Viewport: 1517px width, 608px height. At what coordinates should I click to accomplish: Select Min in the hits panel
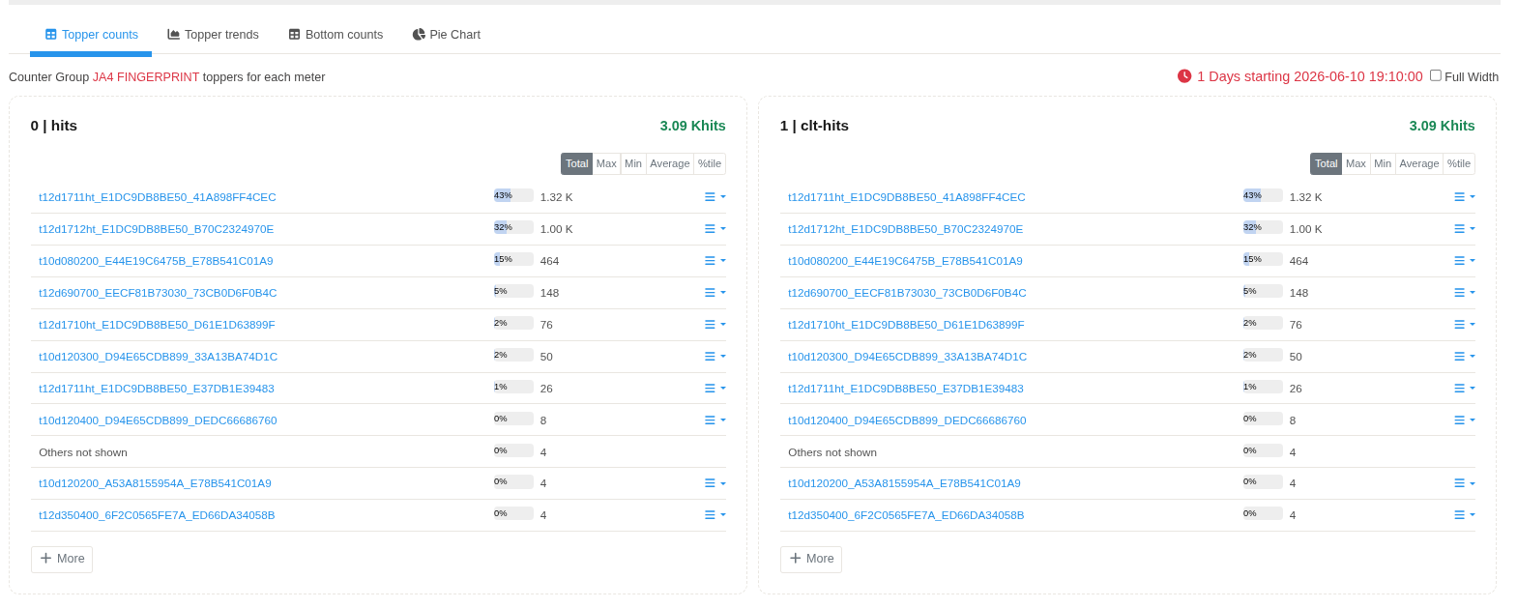(633, 163)
